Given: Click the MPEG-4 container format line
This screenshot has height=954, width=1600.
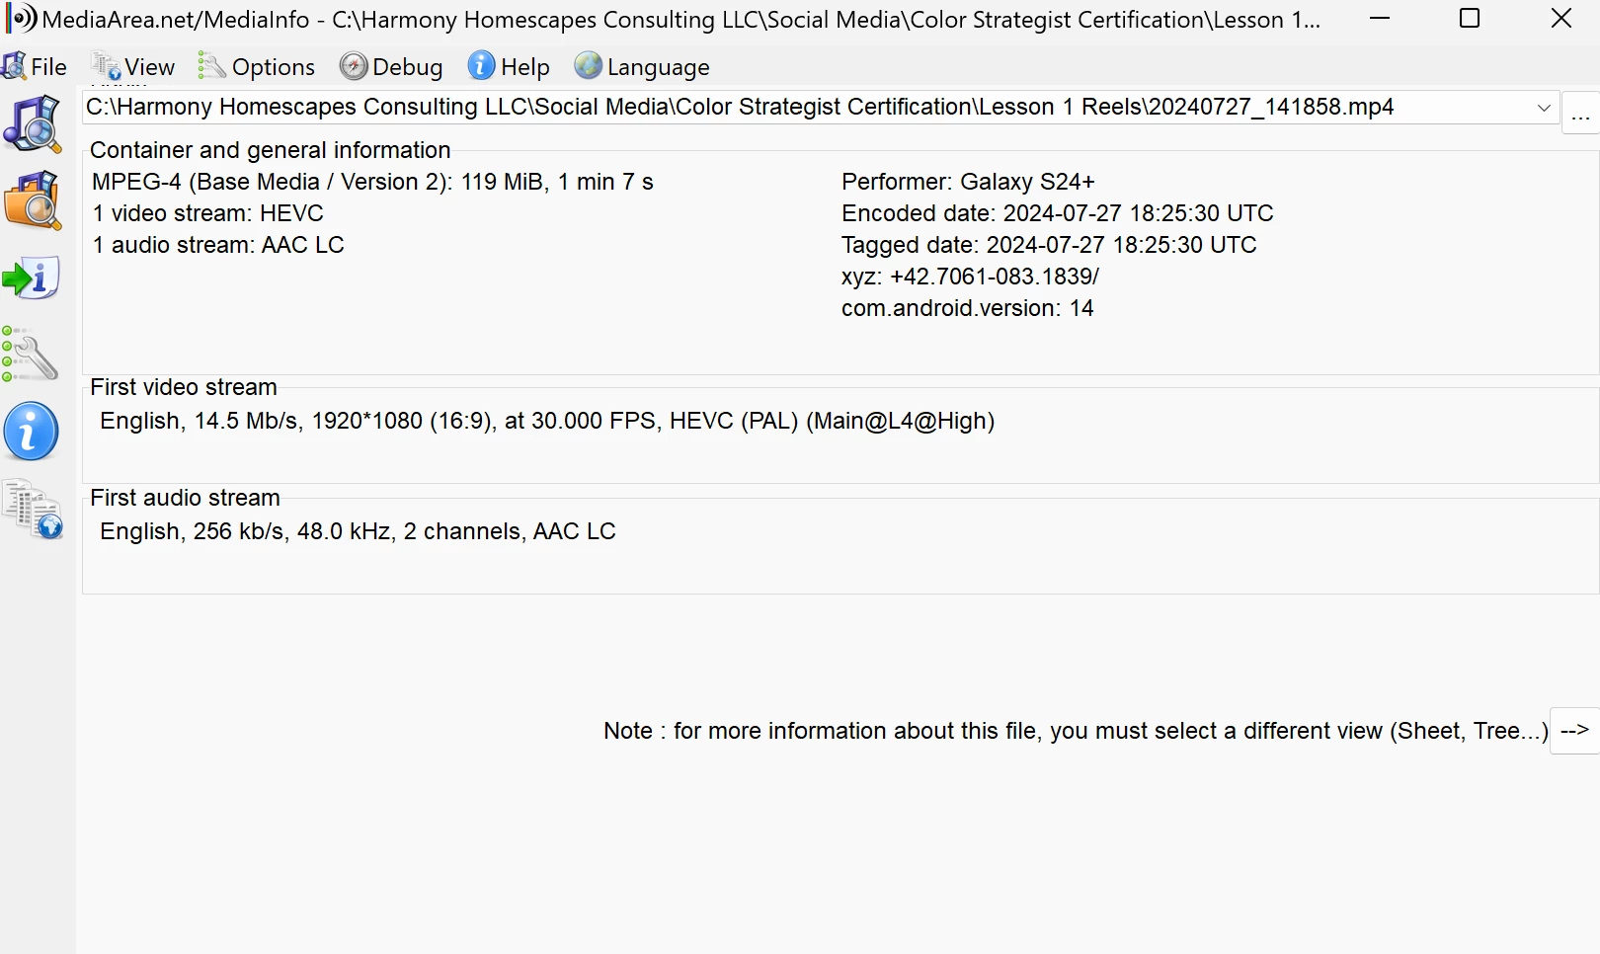Looking at the screenshot, I should pyautogui.click(x=372, y=182).
